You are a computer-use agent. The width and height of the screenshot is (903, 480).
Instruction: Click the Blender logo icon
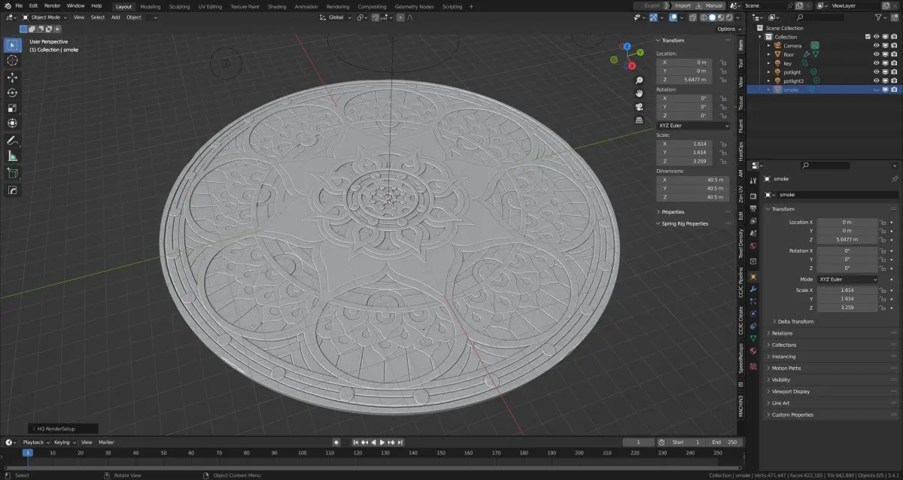tap(7, 5)
